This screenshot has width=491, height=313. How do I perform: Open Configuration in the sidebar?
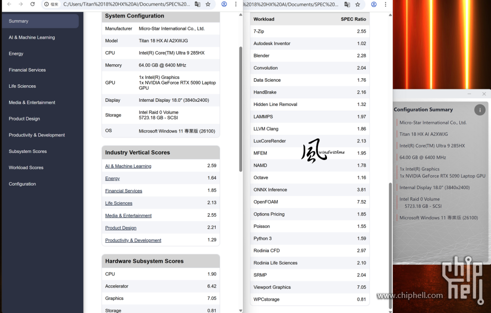tap(22, 184)
